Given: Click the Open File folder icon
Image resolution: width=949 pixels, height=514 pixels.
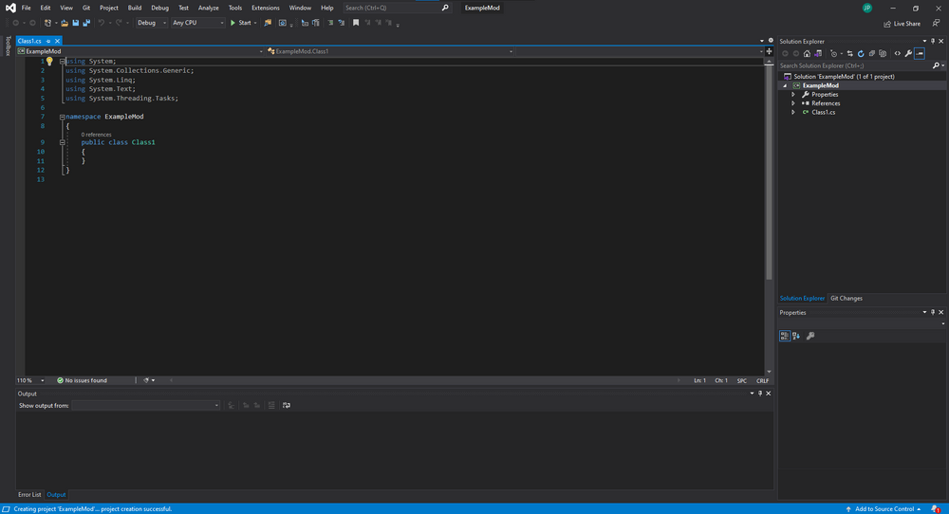Looking at the screenshot, I should [65, 23].
